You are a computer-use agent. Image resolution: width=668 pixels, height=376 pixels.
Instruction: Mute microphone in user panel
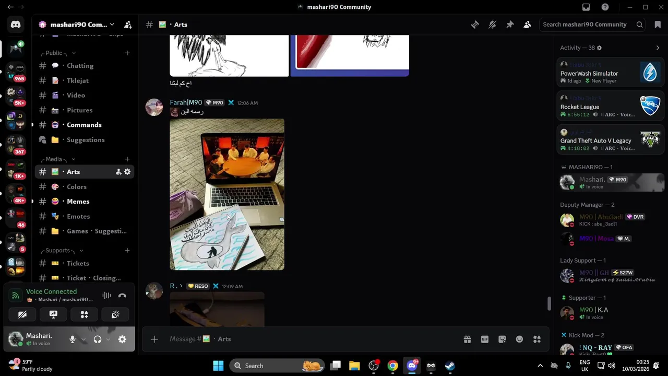(x=73, y=339)
